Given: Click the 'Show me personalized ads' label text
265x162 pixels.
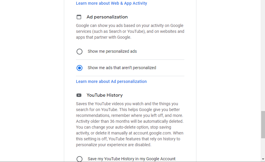Looking at the screenshot, I should (x=112, y=51).
